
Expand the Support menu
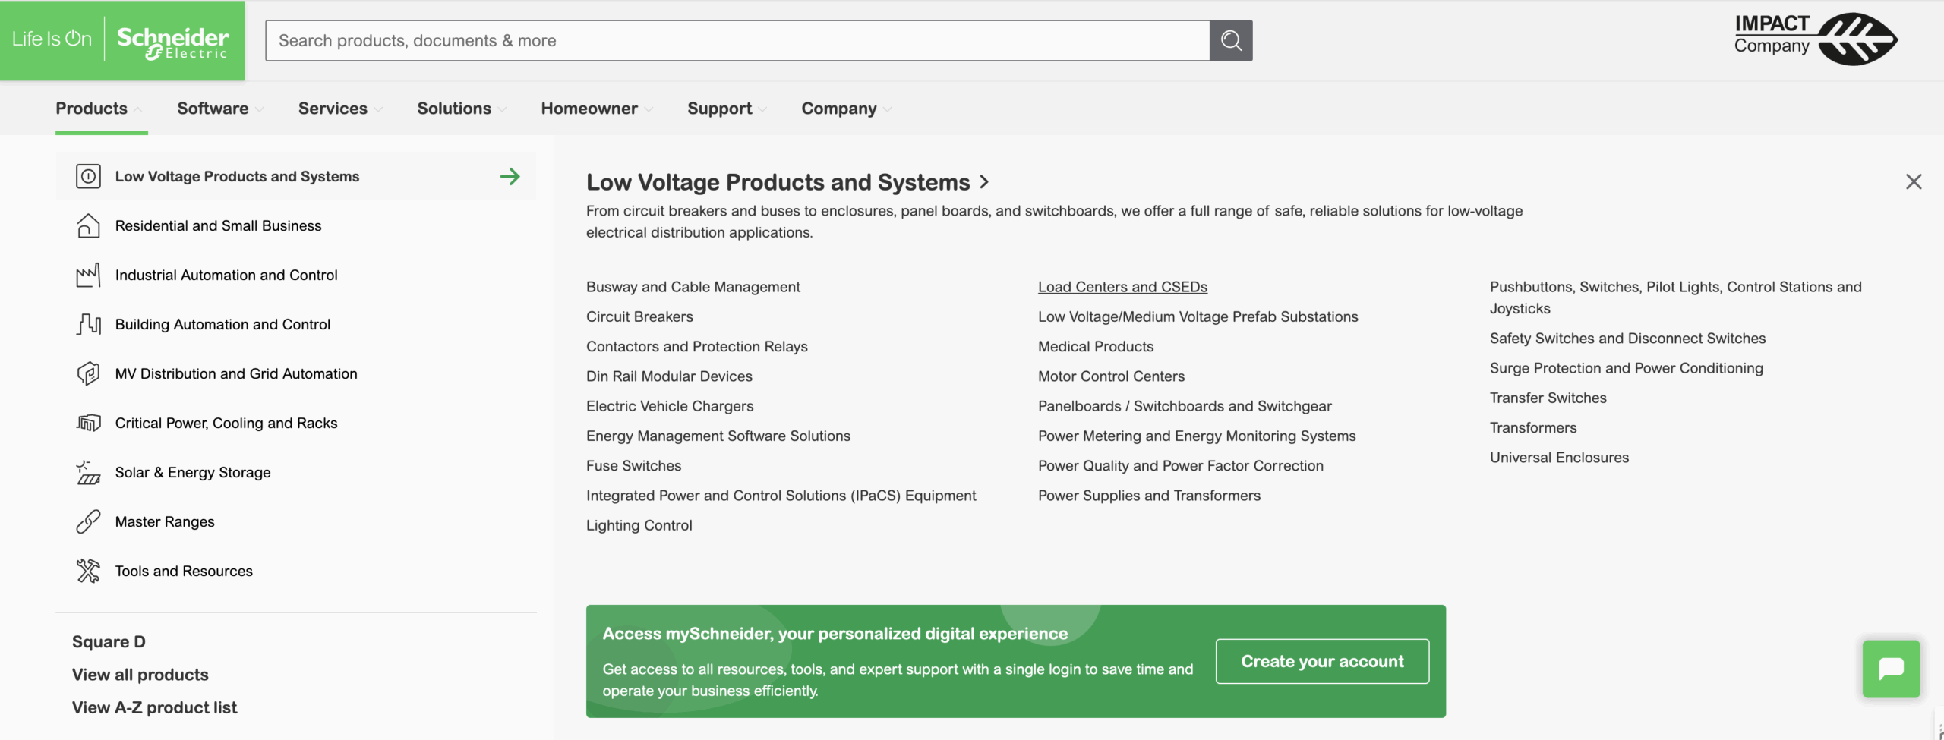pyautogui.click(x=728, y=109)
